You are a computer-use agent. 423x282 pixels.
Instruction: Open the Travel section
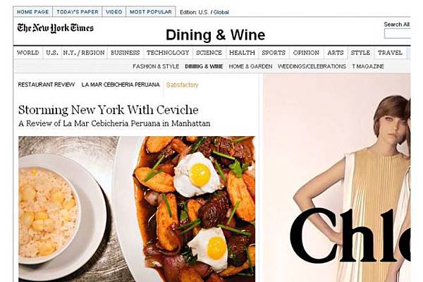click(x=390, y=53)
